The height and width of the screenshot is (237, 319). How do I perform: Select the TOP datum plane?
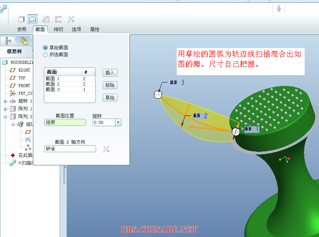pyautogui.click(x=18, y=78)
